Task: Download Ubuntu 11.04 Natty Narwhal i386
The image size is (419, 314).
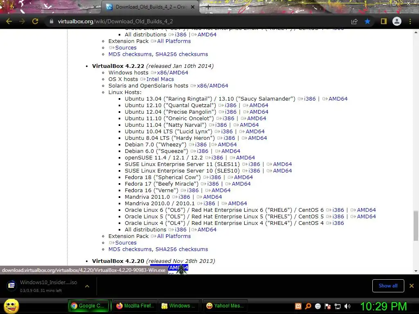Action: pyautogui.click(x=221, y=125)
